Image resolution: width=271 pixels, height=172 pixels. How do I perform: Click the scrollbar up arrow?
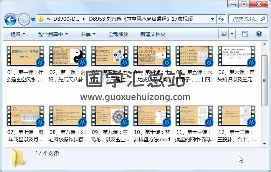[x=264, y=44]
